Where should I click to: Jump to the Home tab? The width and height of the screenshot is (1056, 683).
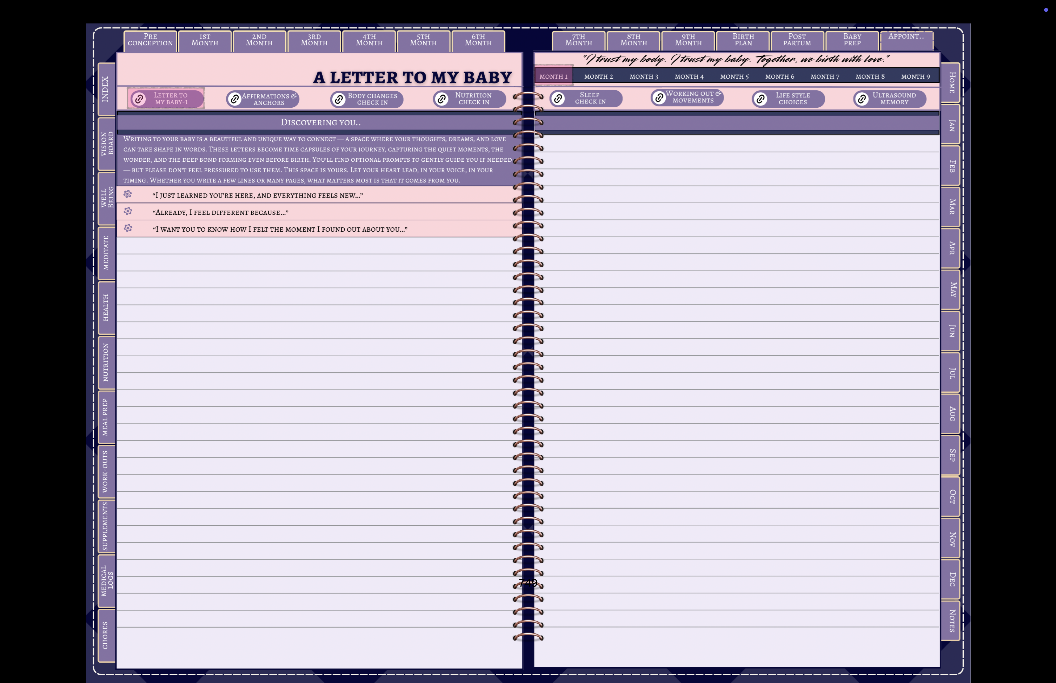(x=951, y=82)
